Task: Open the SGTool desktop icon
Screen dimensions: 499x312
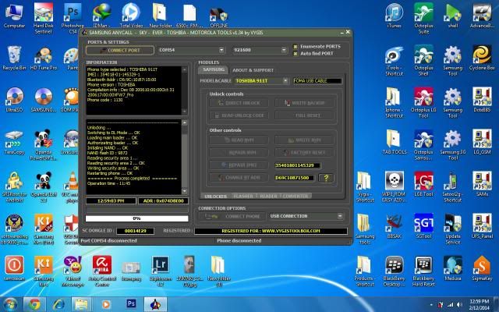Action: 423,226
